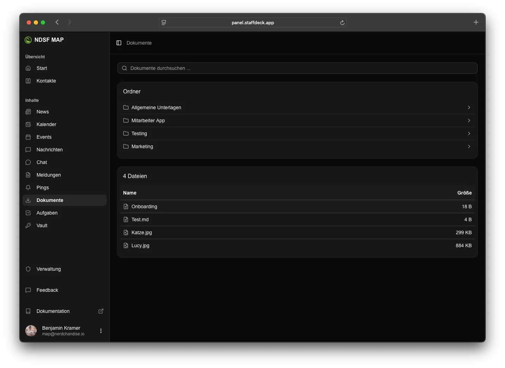
Task: Open the Marketing folder
Action: point(298,146)
